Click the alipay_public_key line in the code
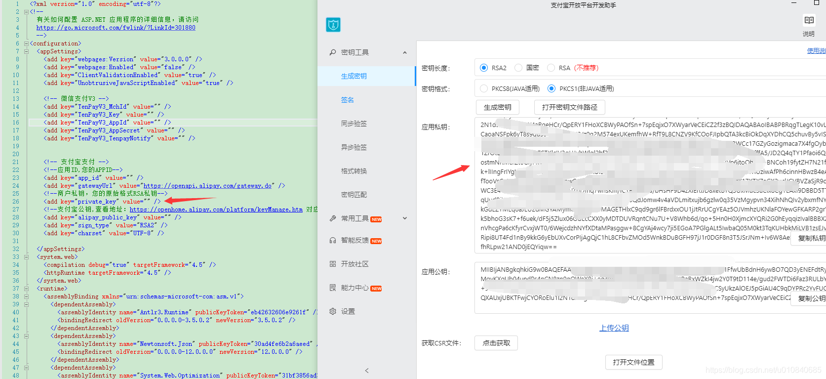Screen dimensions: 826x379 click(113, 217)
